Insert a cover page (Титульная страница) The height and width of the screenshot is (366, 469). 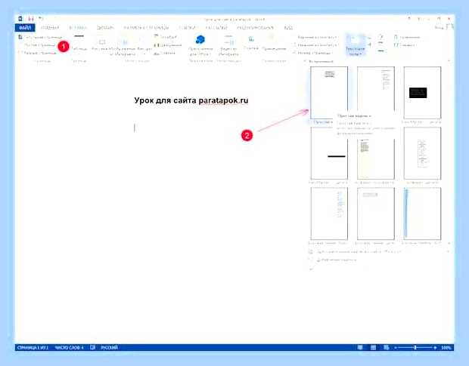[39, 37]
